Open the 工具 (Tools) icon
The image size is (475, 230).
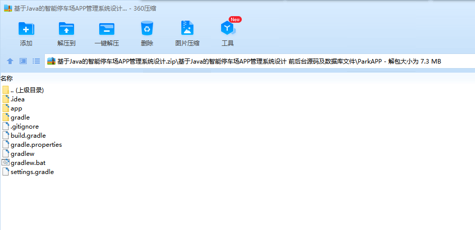pyautogui.click(x=228, y=29)
